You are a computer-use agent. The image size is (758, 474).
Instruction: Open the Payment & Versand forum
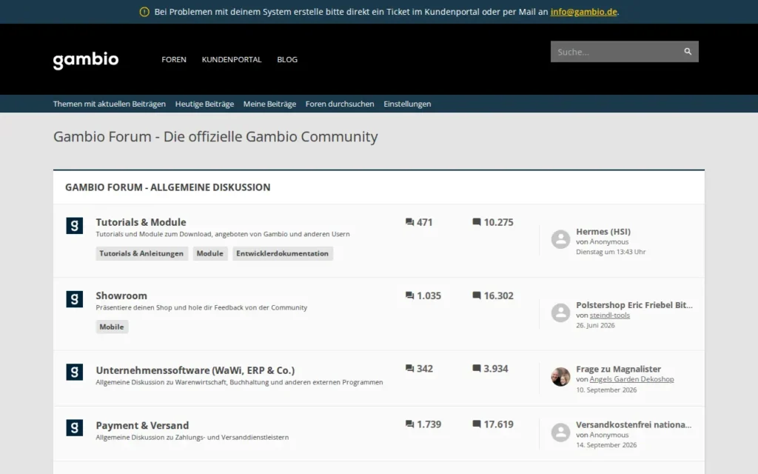[x=142, y=425]
